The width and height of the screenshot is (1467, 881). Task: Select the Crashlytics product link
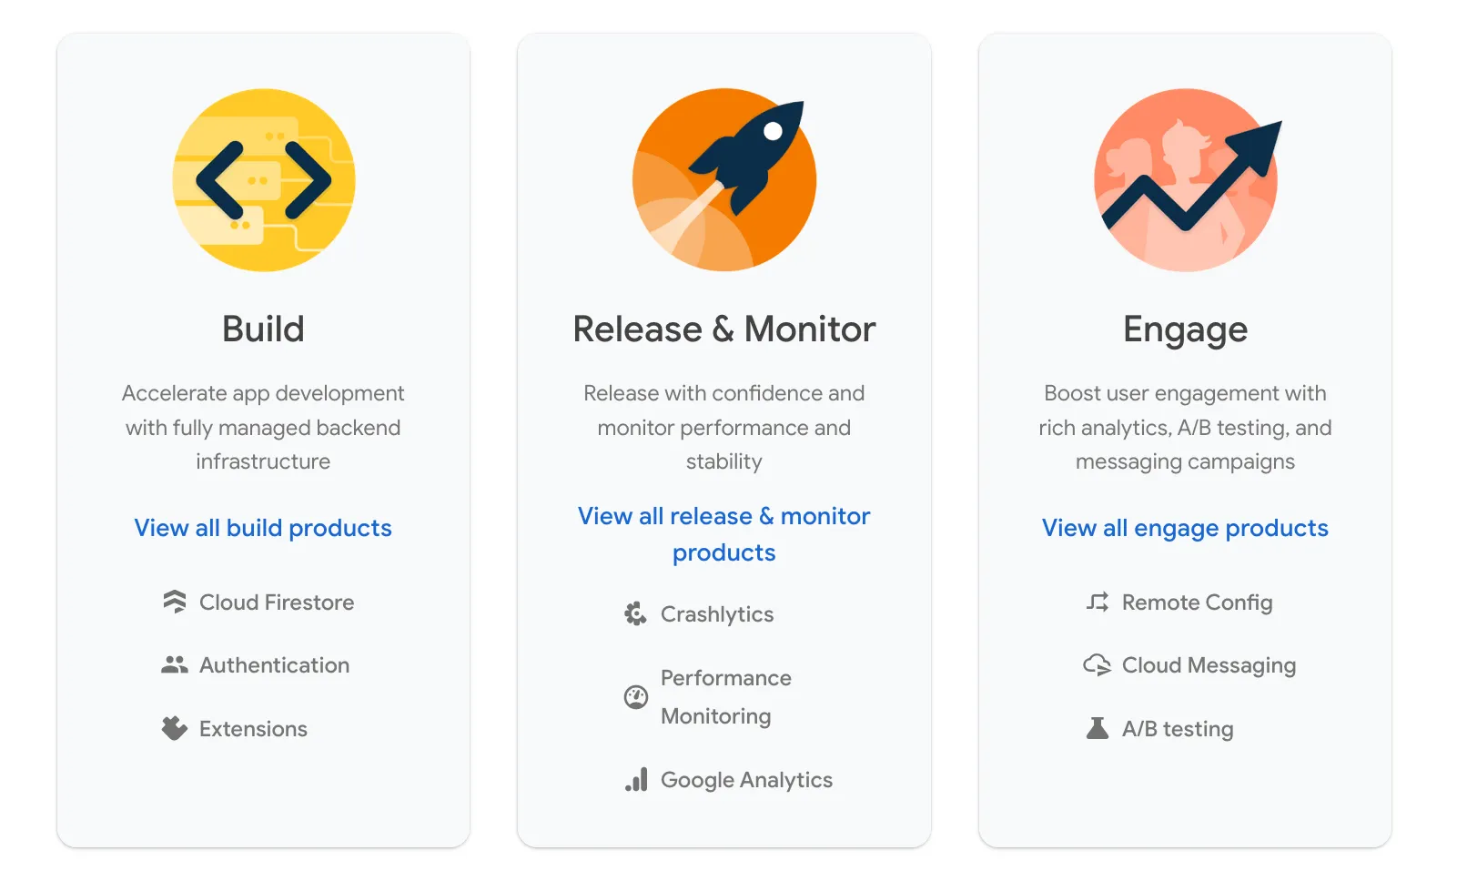pos(717,614)
